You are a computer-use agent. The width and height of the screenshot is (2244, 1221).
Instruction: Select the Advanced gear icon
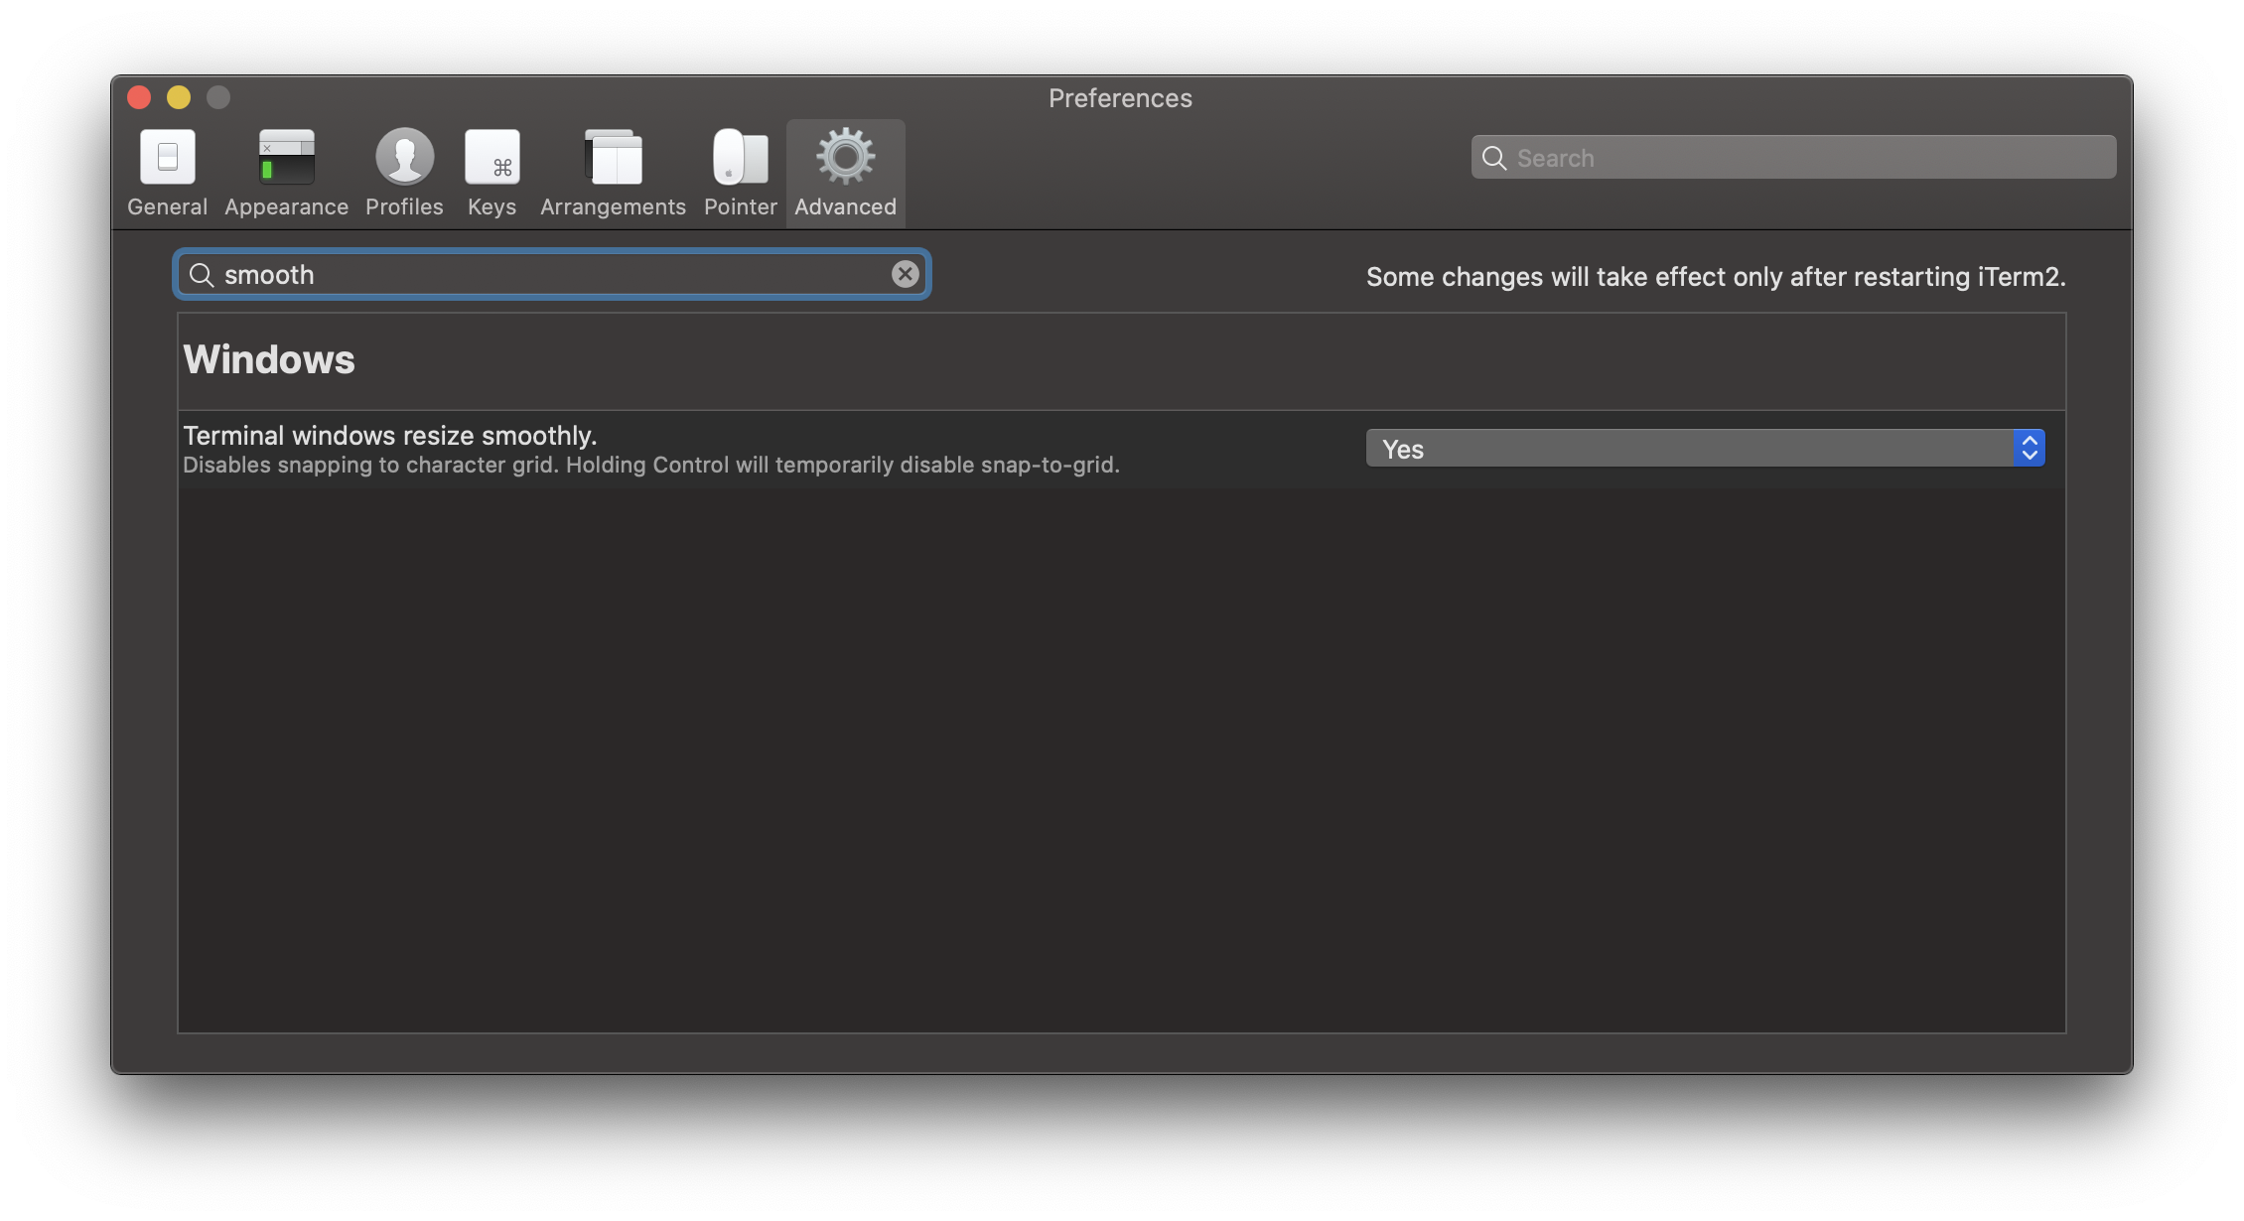point(845,156)
